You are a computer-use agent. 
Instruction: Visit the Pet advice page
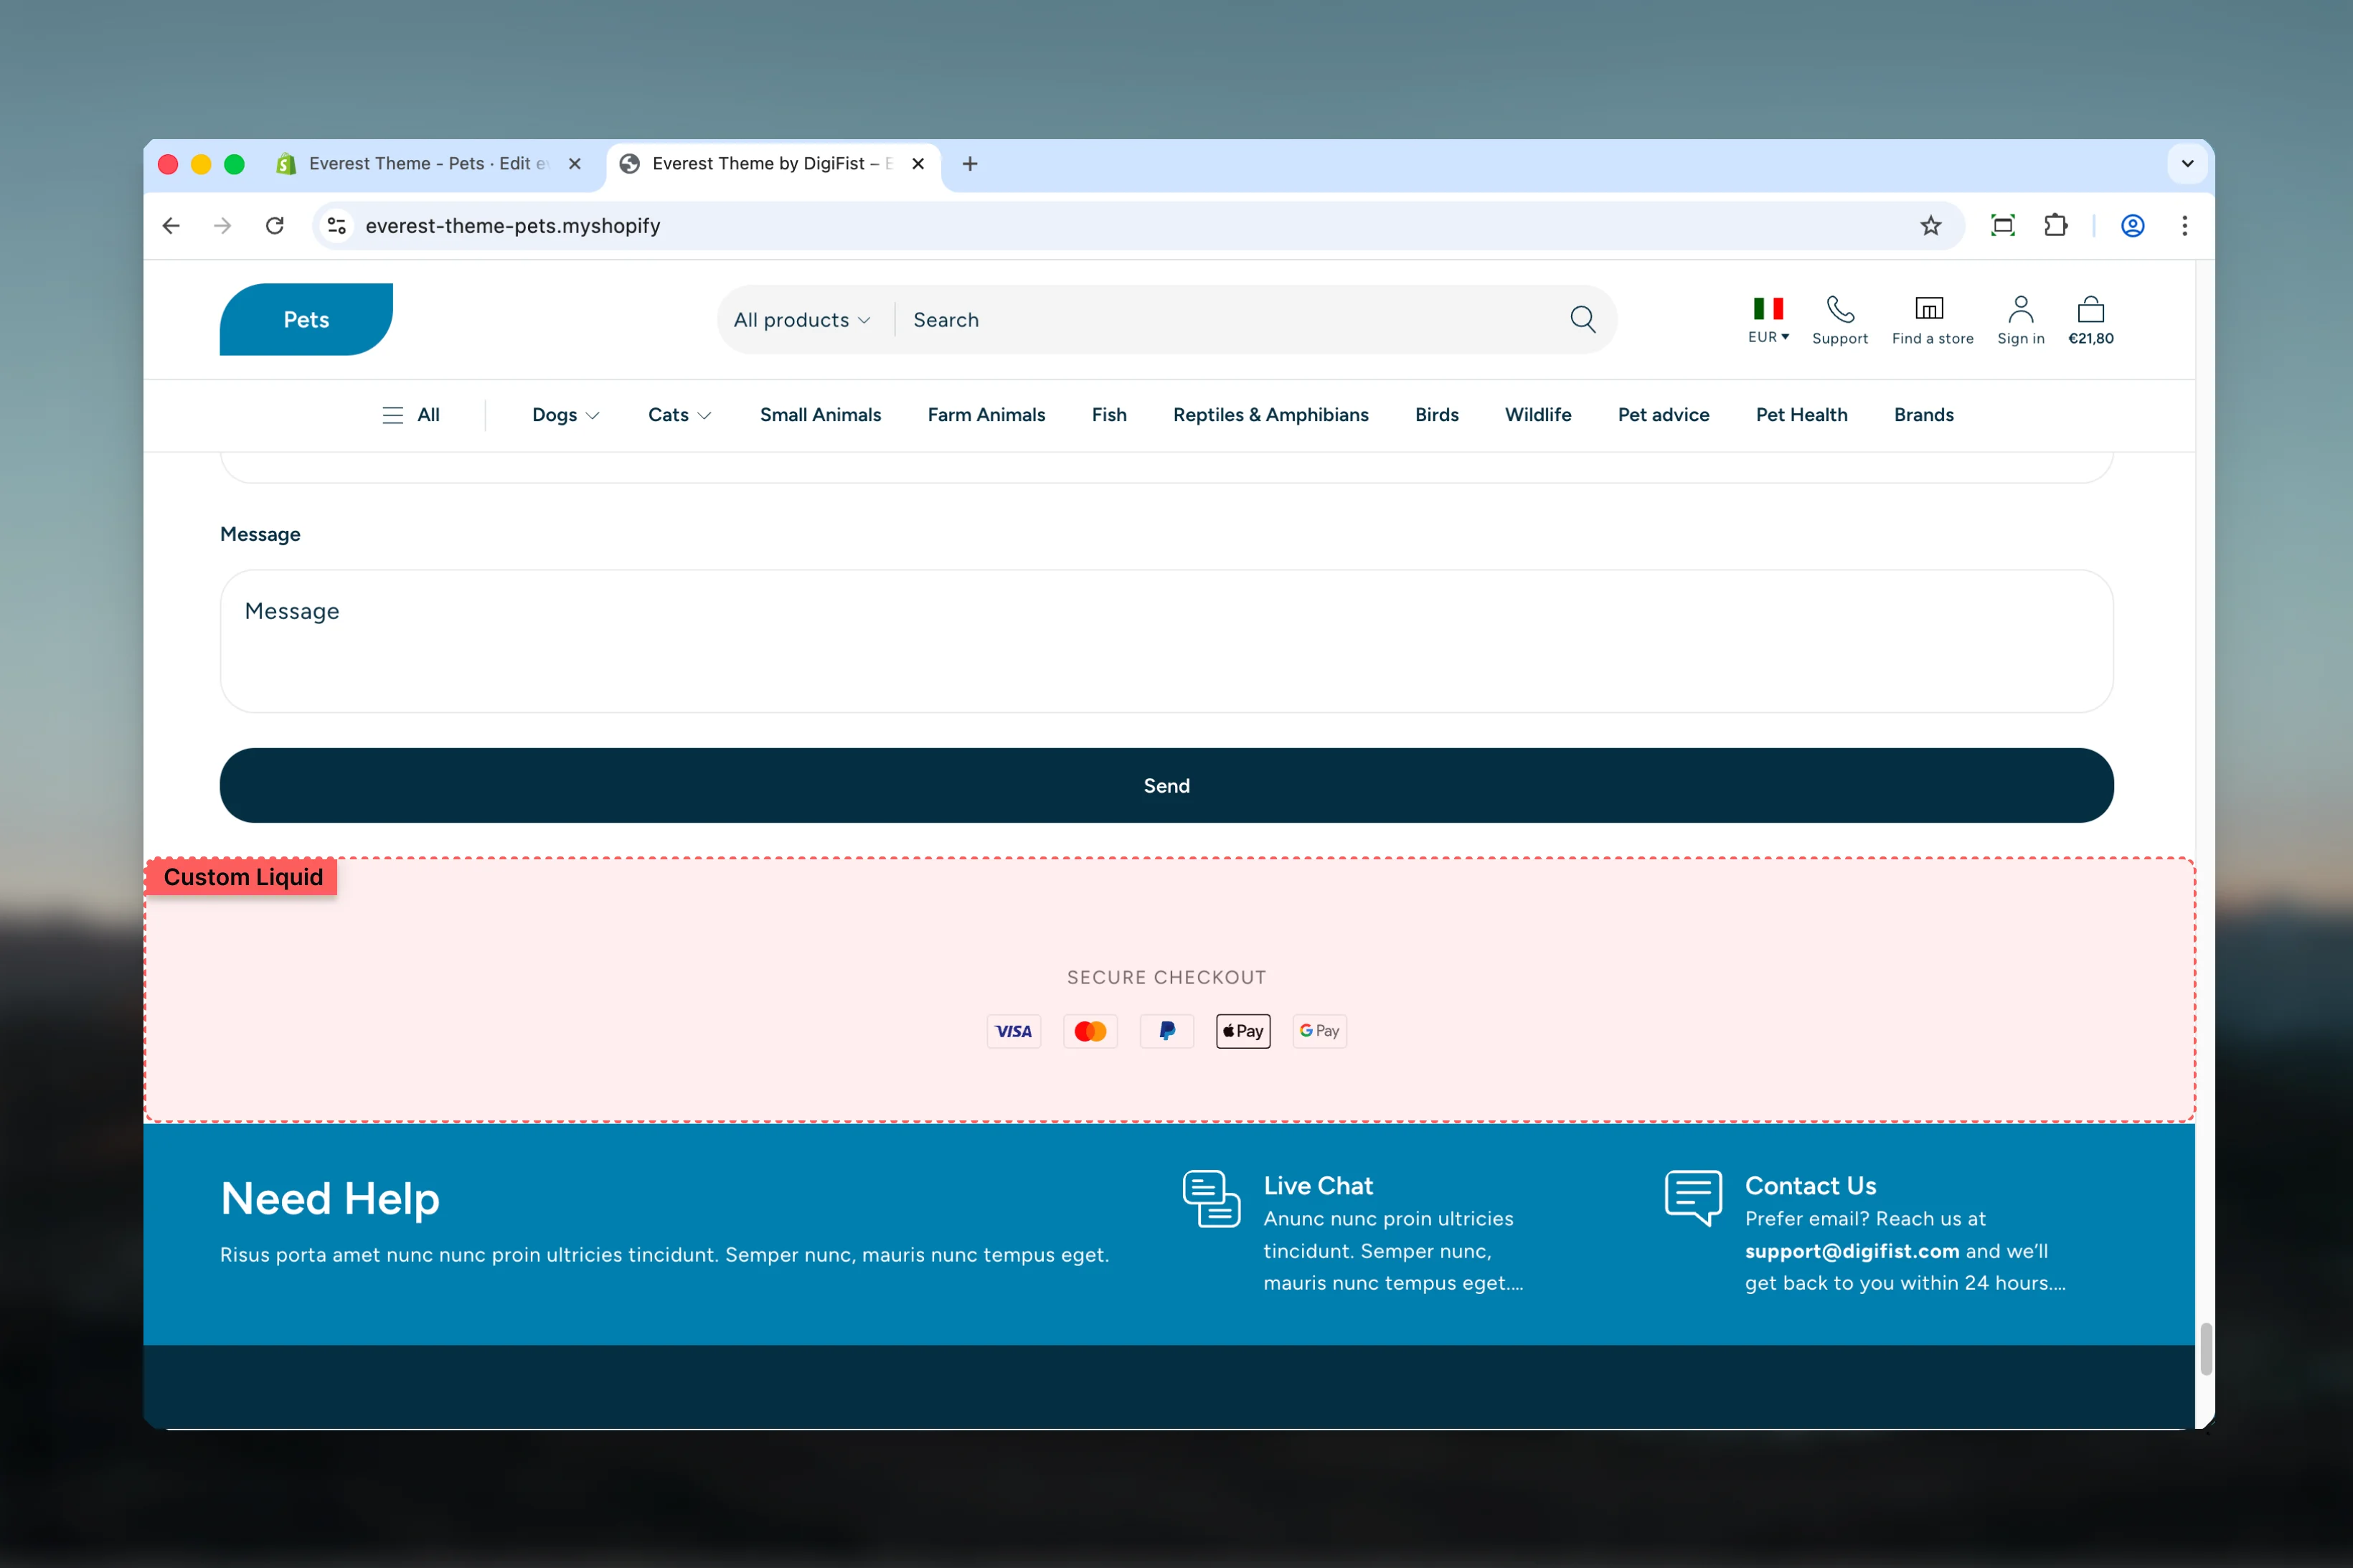point(1664,415)
